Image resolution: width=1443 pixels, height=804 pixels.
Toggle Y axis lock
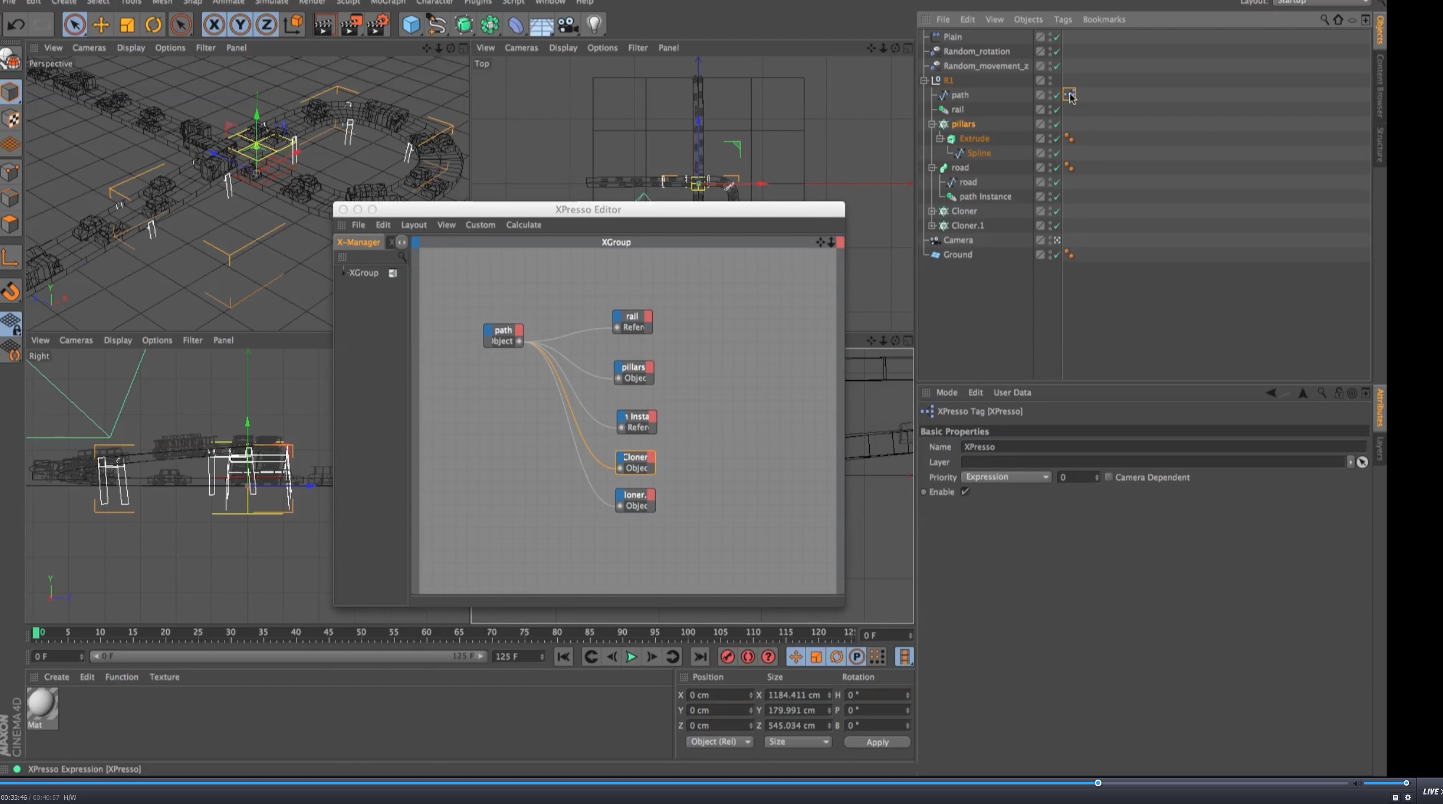tap(240, 25)
